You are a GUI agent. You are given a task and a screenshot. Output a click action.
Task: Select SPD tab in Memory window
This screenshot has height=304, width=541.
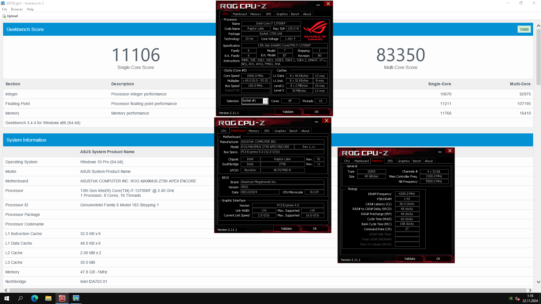390,161
